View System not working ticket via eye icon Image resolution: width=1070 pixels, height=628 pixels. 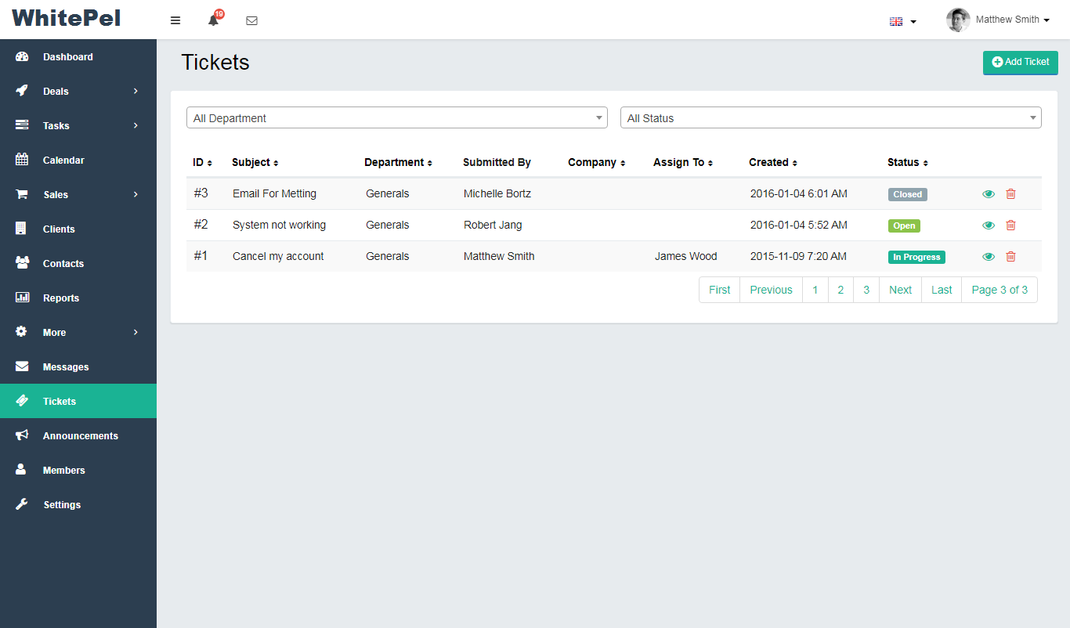pyautogui.click(x=989, y=226)
